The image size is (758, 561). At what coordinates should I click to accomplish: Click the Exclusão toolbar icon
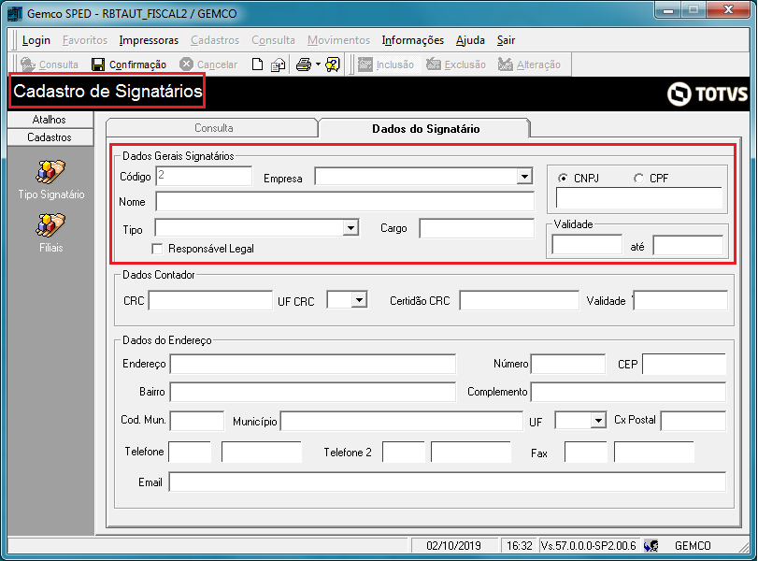pyautogui.click(x=434, y=65)
